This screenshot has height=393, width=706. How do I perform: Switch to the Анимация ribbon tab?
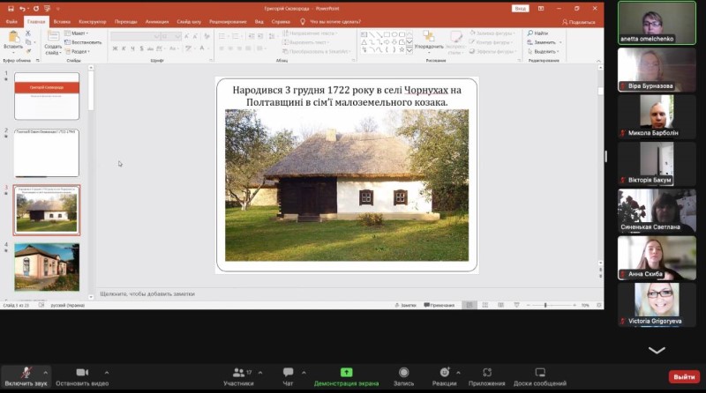click(x=157, y=21)
